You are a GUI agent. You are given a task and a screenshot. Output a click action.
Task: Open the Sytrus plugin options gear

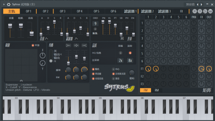pyautogui.click(x=9, y=4)
